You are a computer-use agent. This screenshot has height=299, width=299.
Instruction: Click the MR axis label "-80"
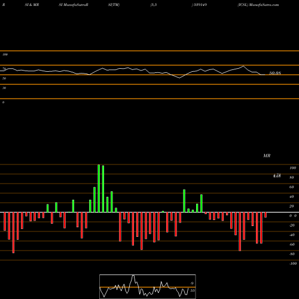click(x=292, y=254)
